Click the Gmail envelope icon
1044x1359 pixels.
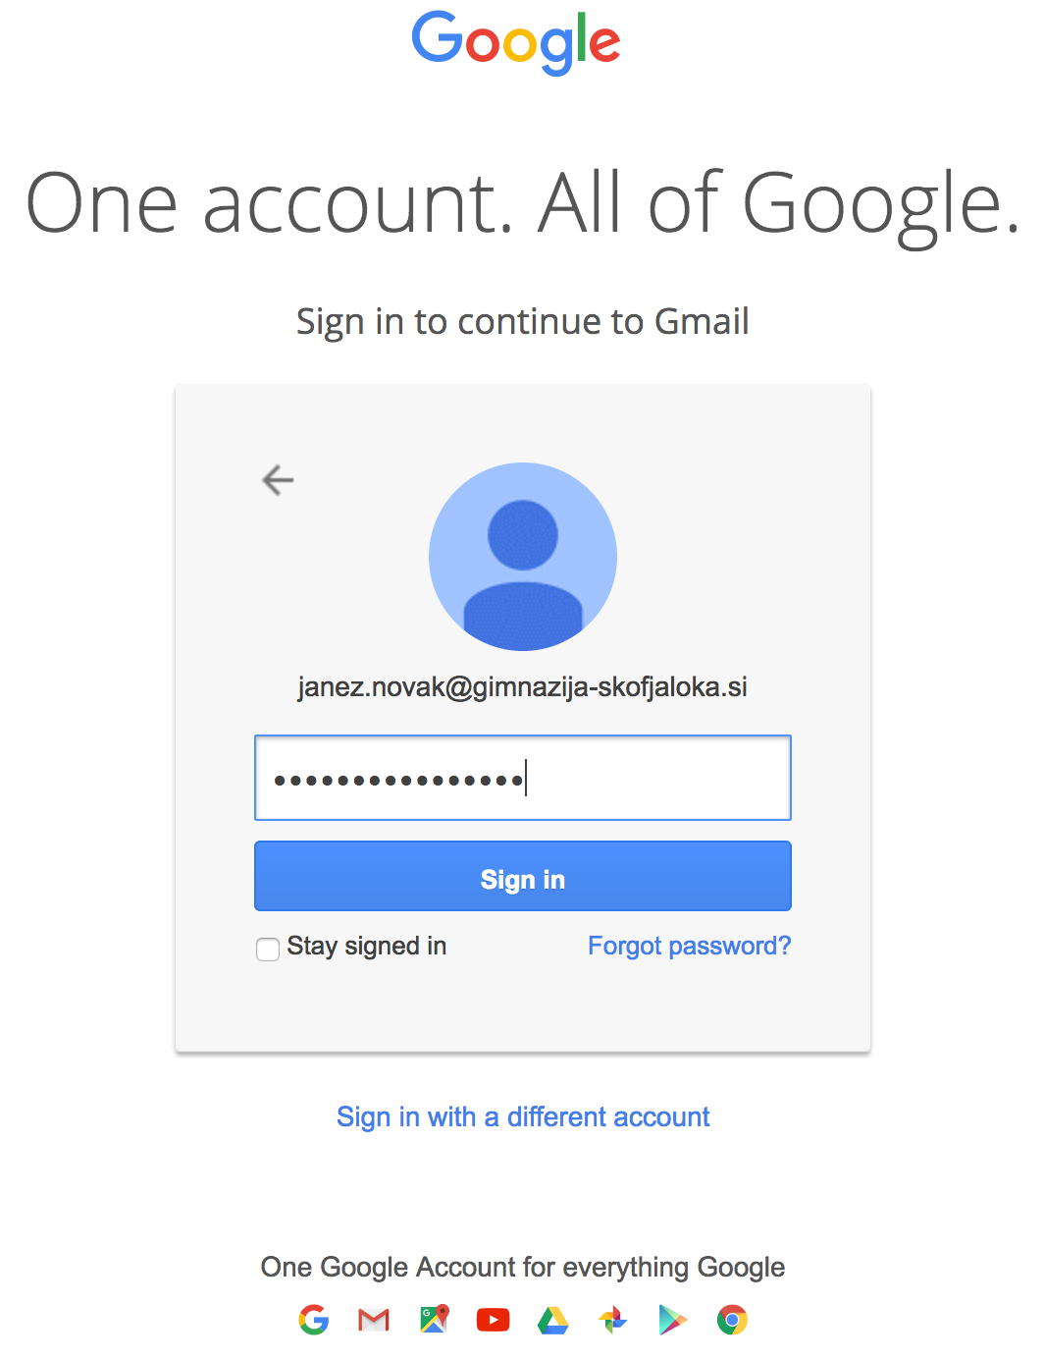374,1320
